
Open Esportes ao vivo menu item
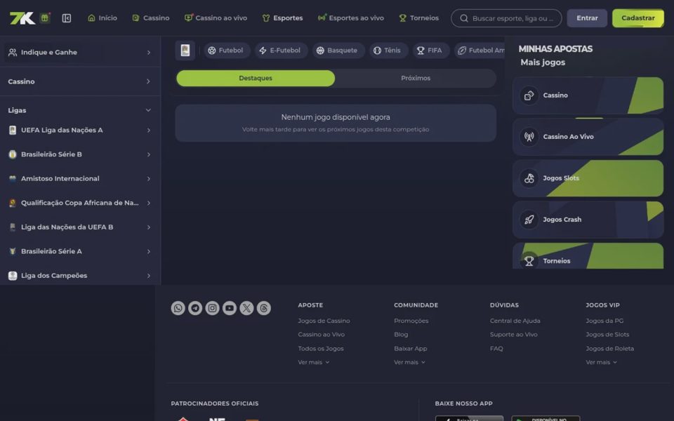pos(351,18)
